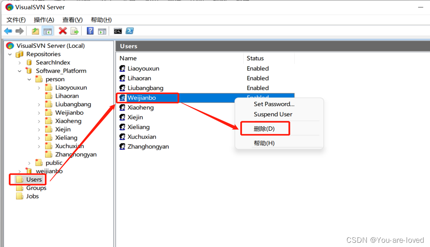Screen dimensions: 430x247
Task: Click the user icon beside Xiaoheng
Action: (x=122, y=107)
